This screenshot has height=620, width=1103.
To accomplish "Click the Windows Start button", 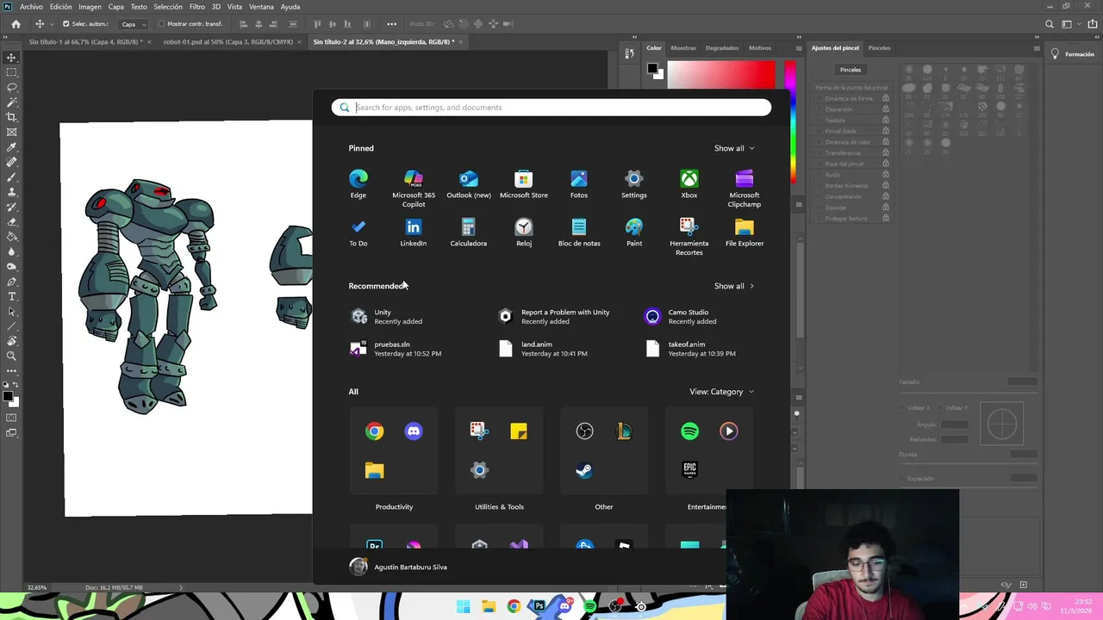I will click(x=464, y=606).
